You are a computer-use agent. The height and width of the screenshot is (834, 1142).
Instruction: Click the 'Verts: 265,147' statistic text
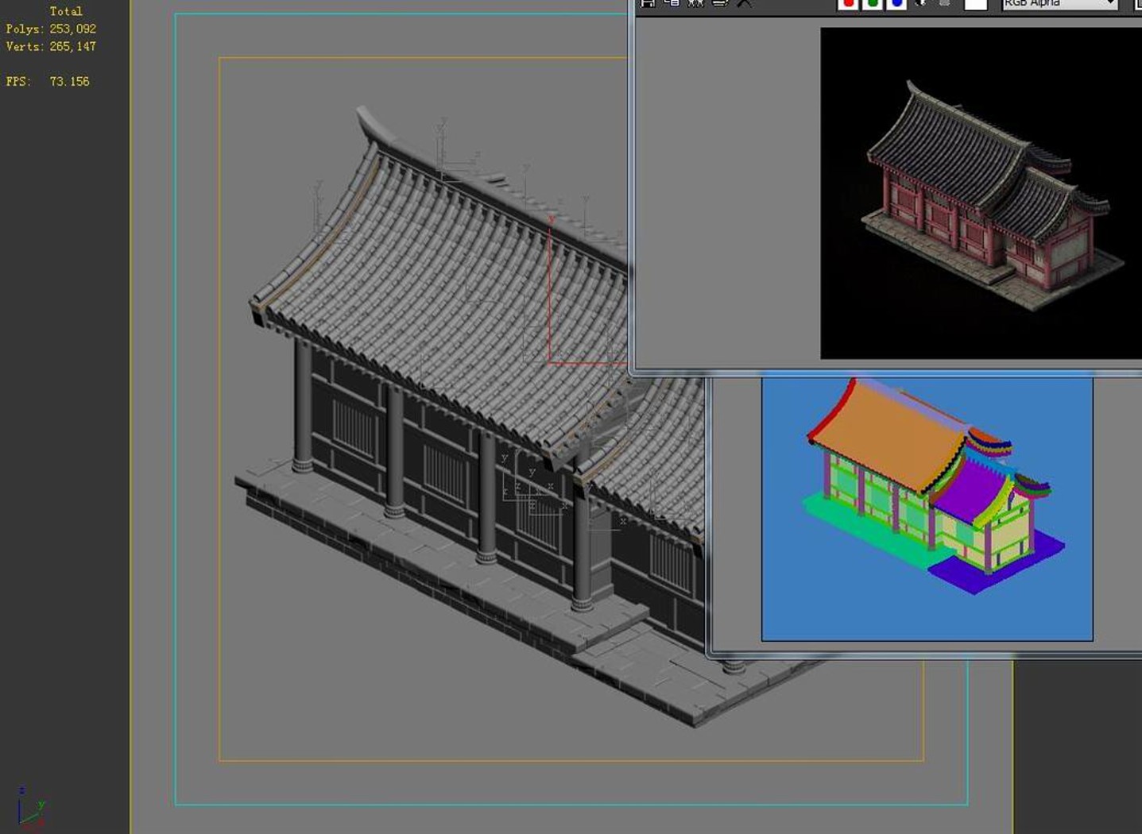pos(51,46)
